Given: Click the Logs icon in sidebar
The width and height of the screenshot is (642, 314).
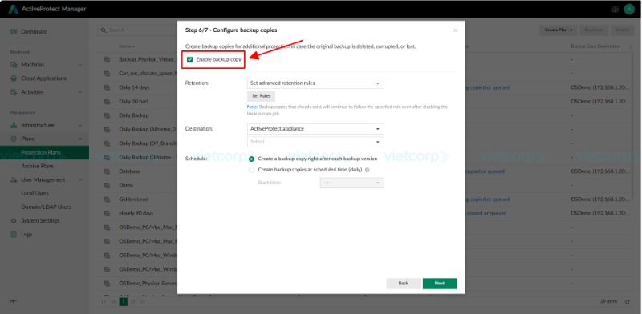Looking at the screenshot, I should (x=14, y=235).
